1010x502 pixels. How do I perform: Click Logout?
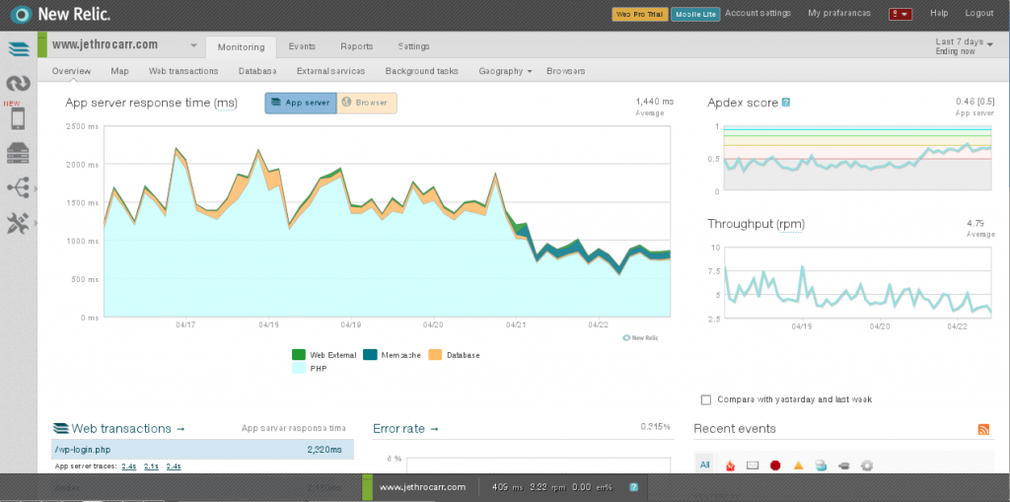pyautogui.click(x=979, y=13)
